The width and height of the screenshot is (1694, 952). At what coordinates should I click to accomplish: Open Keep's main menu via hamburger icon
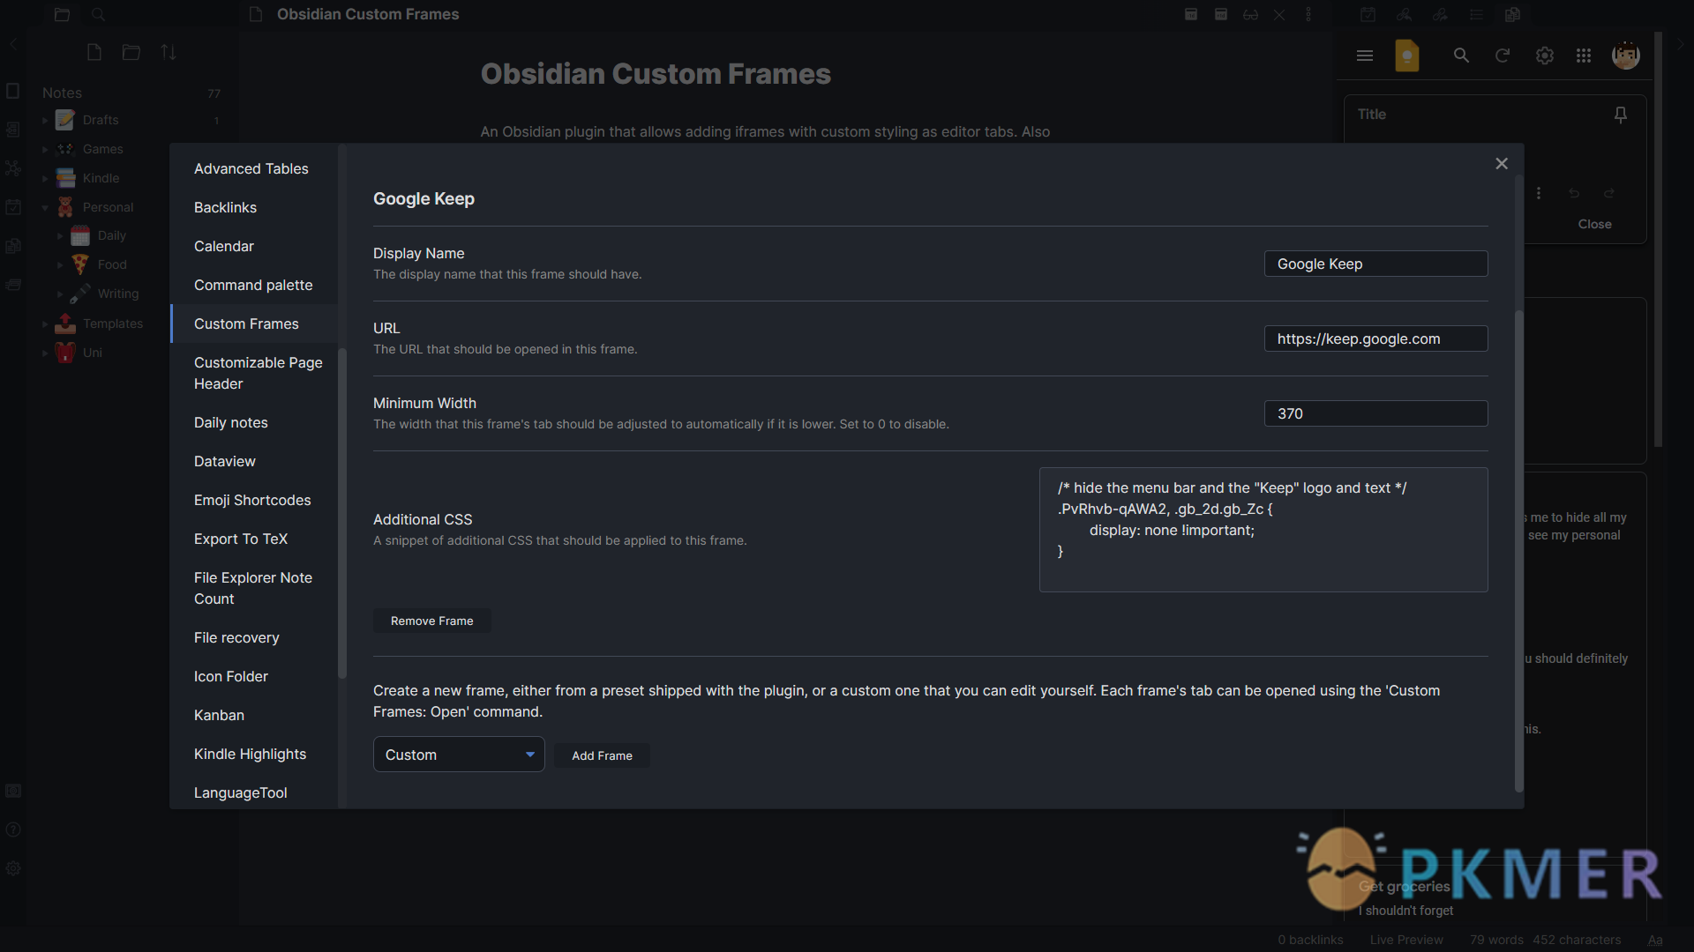[x=1364, y=55]
